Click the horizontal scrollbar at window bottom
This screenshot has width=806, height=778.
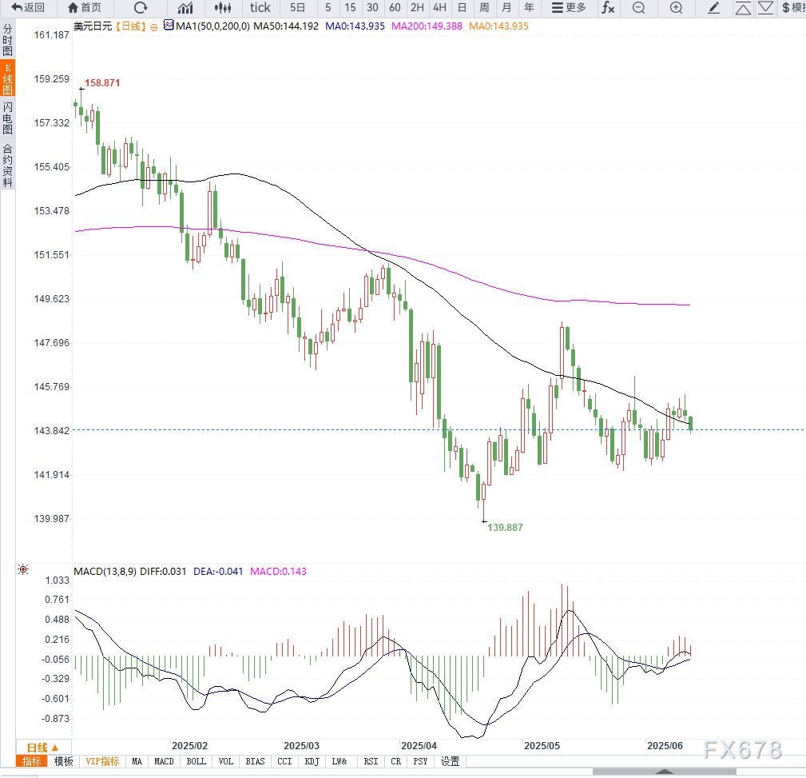point(663,772)
